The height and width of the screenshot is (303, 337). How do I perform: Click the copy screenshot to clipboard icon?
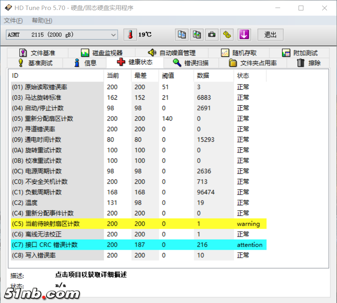click(x=197, y=35)
